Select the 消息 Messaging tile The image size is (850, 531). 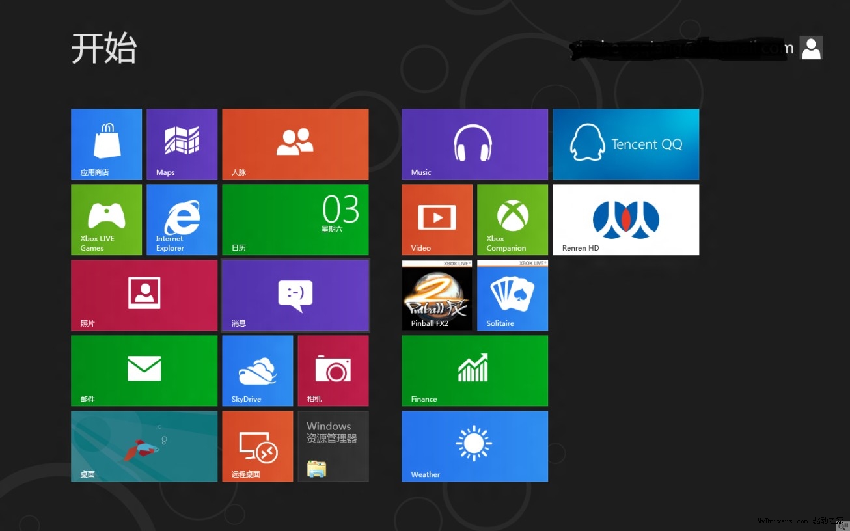tap(295, 295)
